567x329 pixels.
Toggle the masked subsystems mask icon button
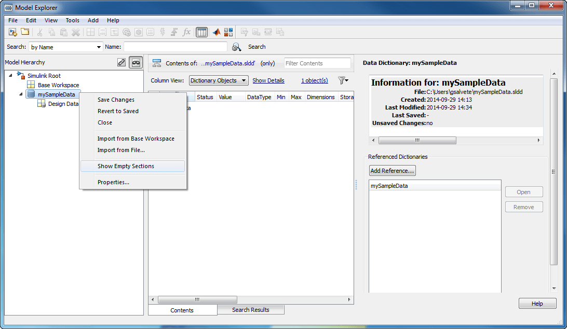(x=136, y=62)
